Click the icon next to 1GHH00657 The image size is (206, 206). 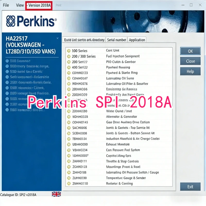tap(69, 156)
